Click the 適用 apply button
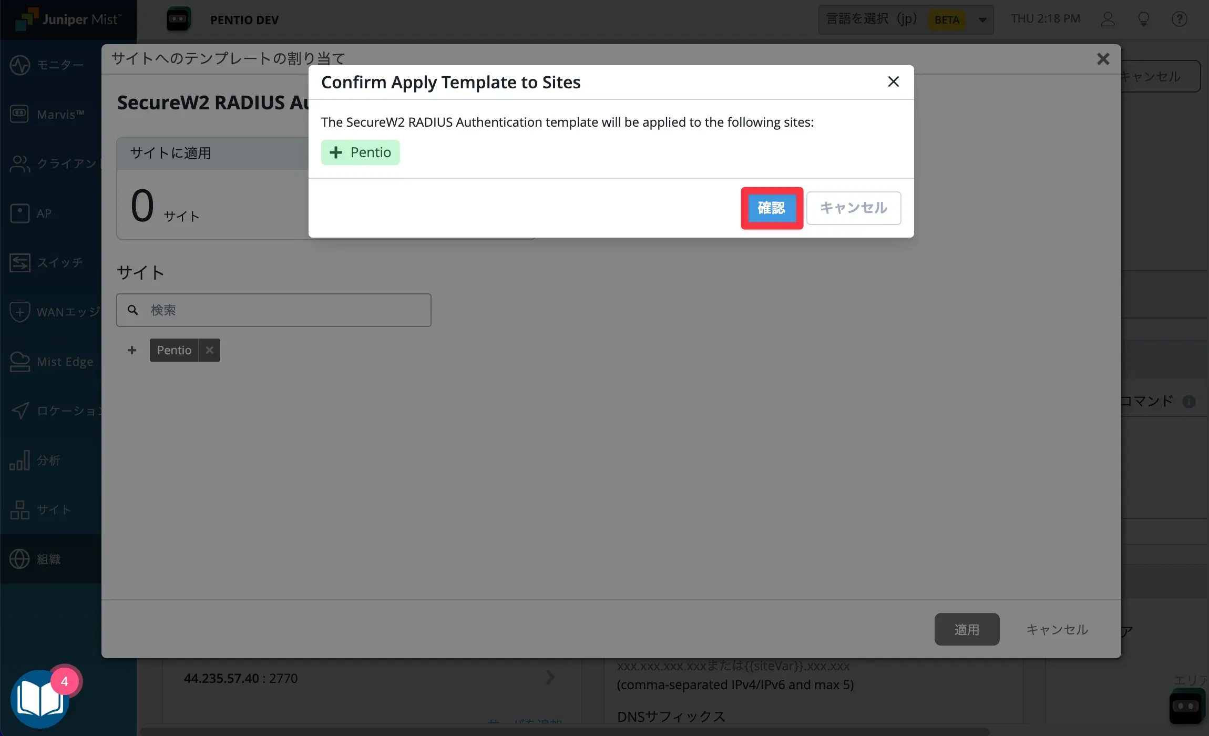1209x736 pixels. (x=966, y=629)
